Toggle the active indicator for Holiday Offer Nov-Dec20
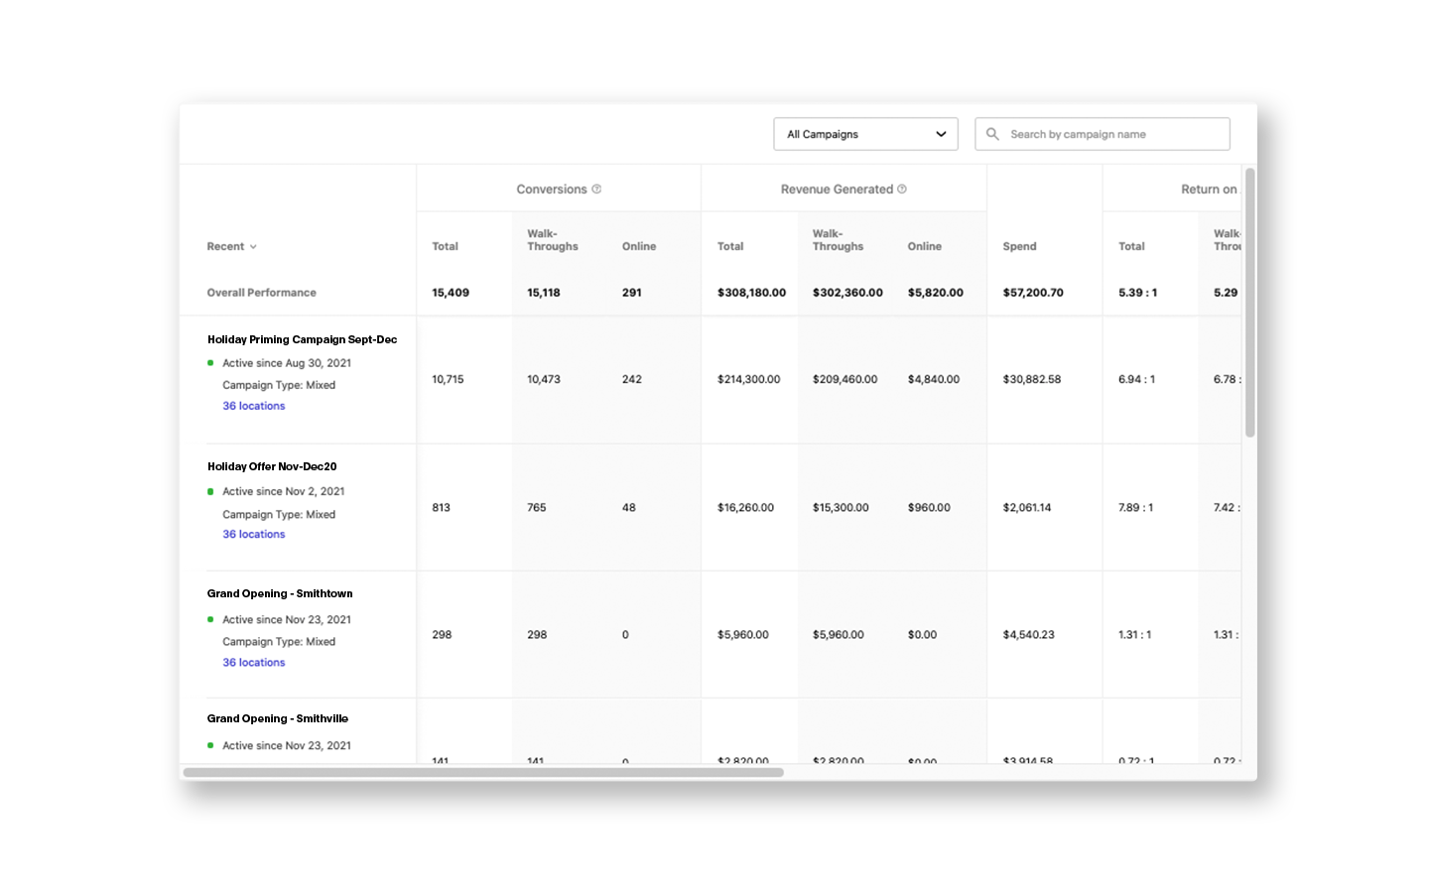The height and width of the screenshot is (893, 1429). [209, 491]
